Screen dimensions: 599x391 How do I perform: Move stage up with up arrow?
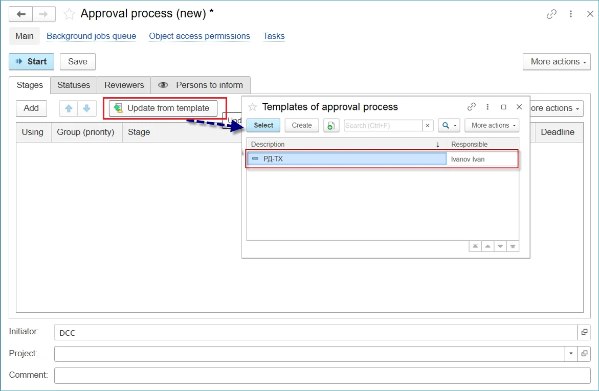coord(69,108)
